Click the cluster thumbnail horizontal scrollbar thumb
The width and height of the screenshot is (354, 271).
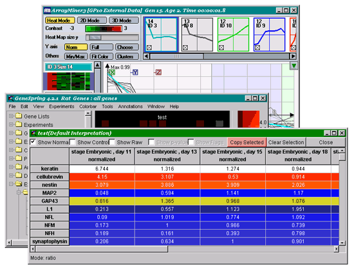[x=177, y=56]
